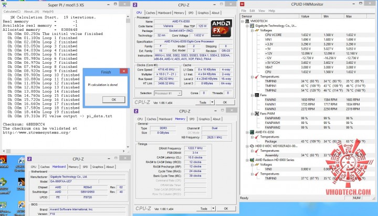The image size is (378, 216).
Task: Click the HDD 0 WDC drive icon
Action: click(x=252, y=146)
